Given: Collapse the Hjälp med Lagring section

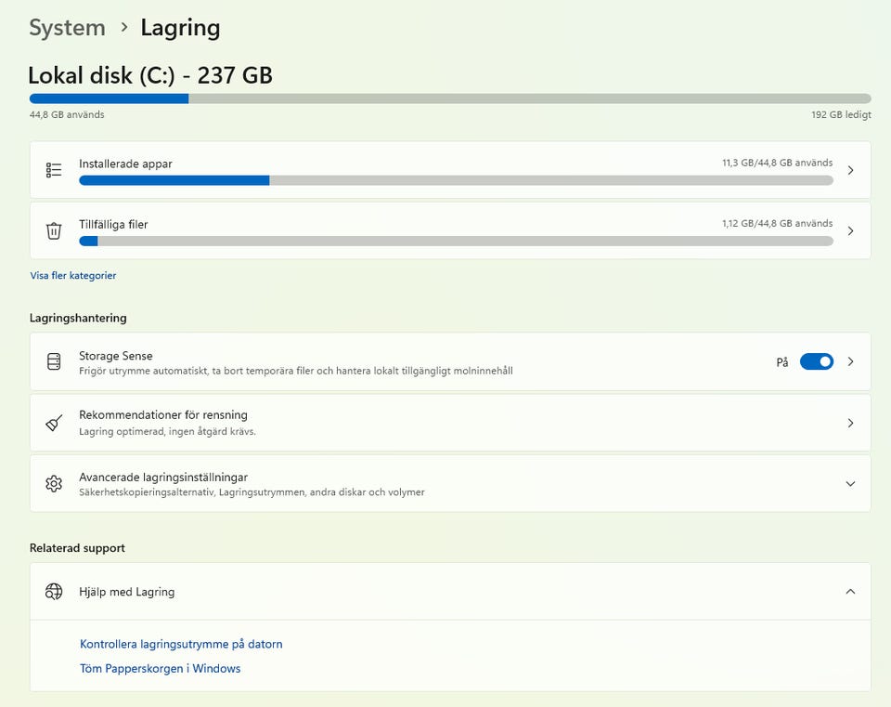Looking at the screenshot, I should (x=851, y=592).
